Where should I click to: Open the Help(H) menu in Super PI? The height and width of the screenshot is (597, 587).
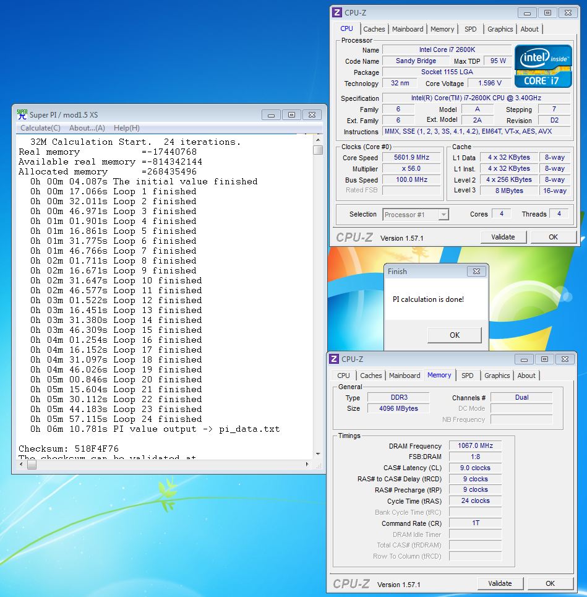(x=127, y=128)
